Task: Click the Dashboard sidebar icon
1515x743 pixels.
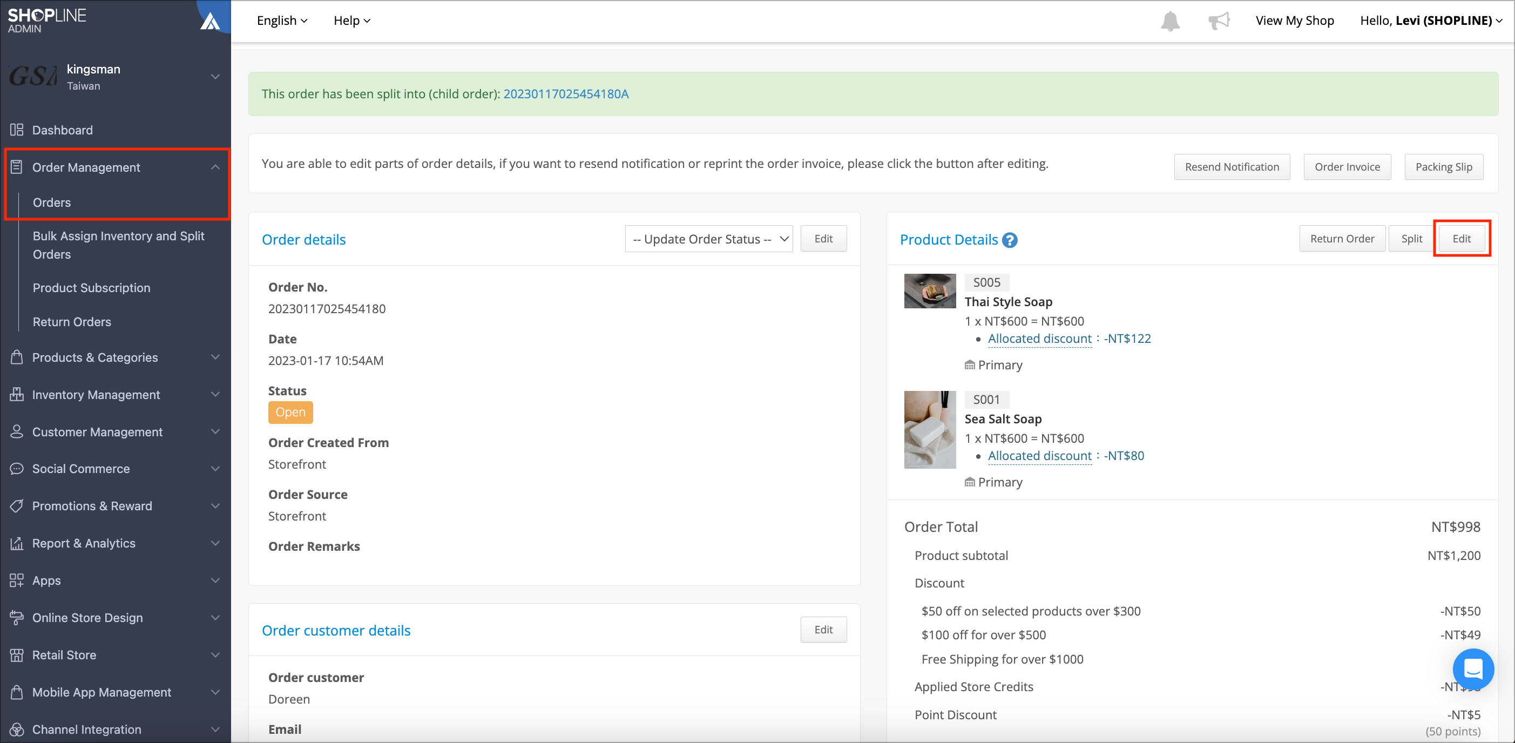Action: tap(16, 130)
